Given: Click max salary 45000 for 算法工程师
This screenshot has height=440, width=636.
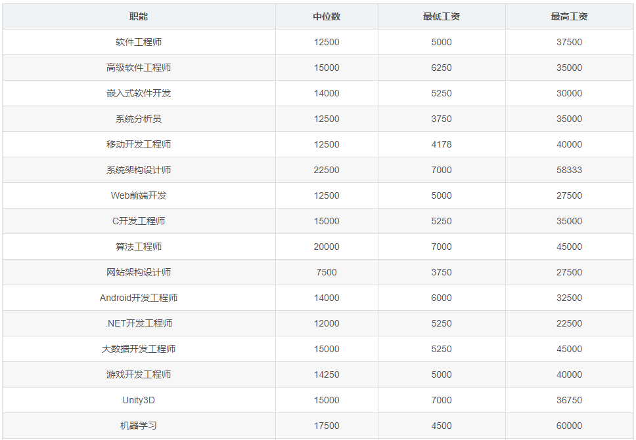Looking at the screenshot, I should click(569, 247).
